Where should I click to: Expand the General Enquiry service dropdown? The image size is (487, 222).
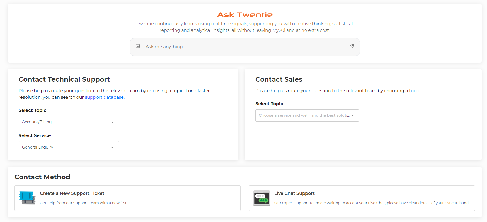tap(69, 147)
